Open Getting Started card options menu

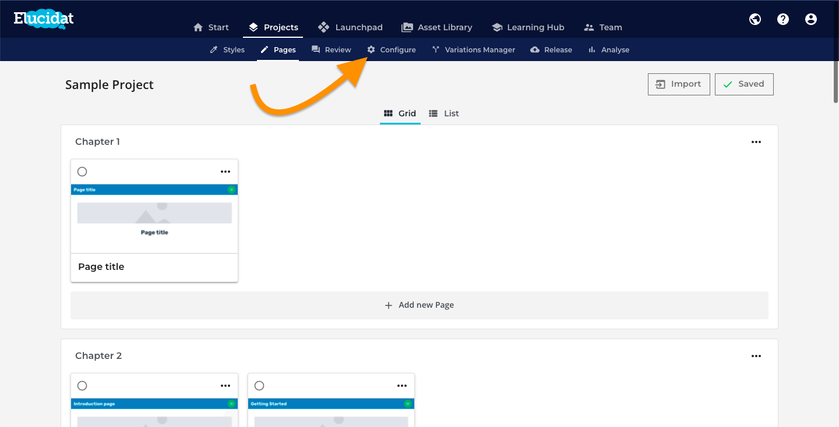[402, 386]
